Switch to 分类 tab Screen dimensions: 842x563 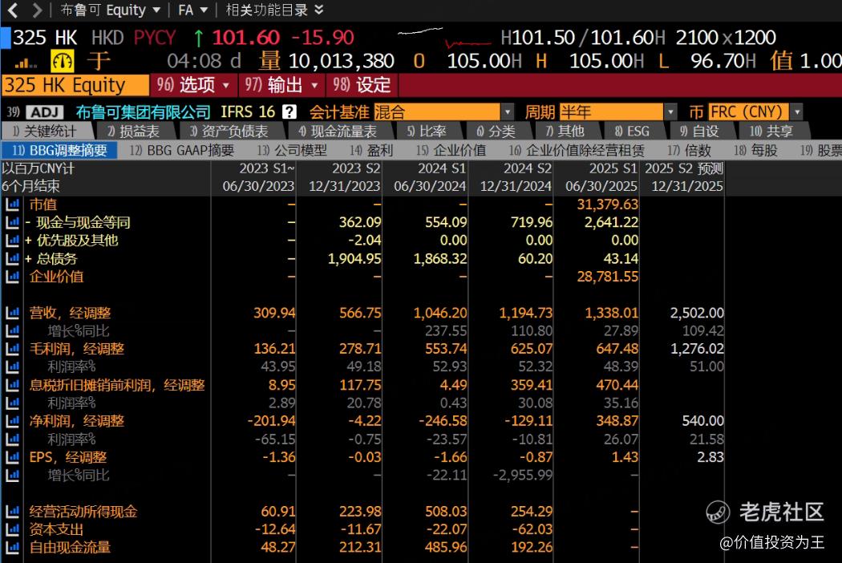[x=496, y=131]
